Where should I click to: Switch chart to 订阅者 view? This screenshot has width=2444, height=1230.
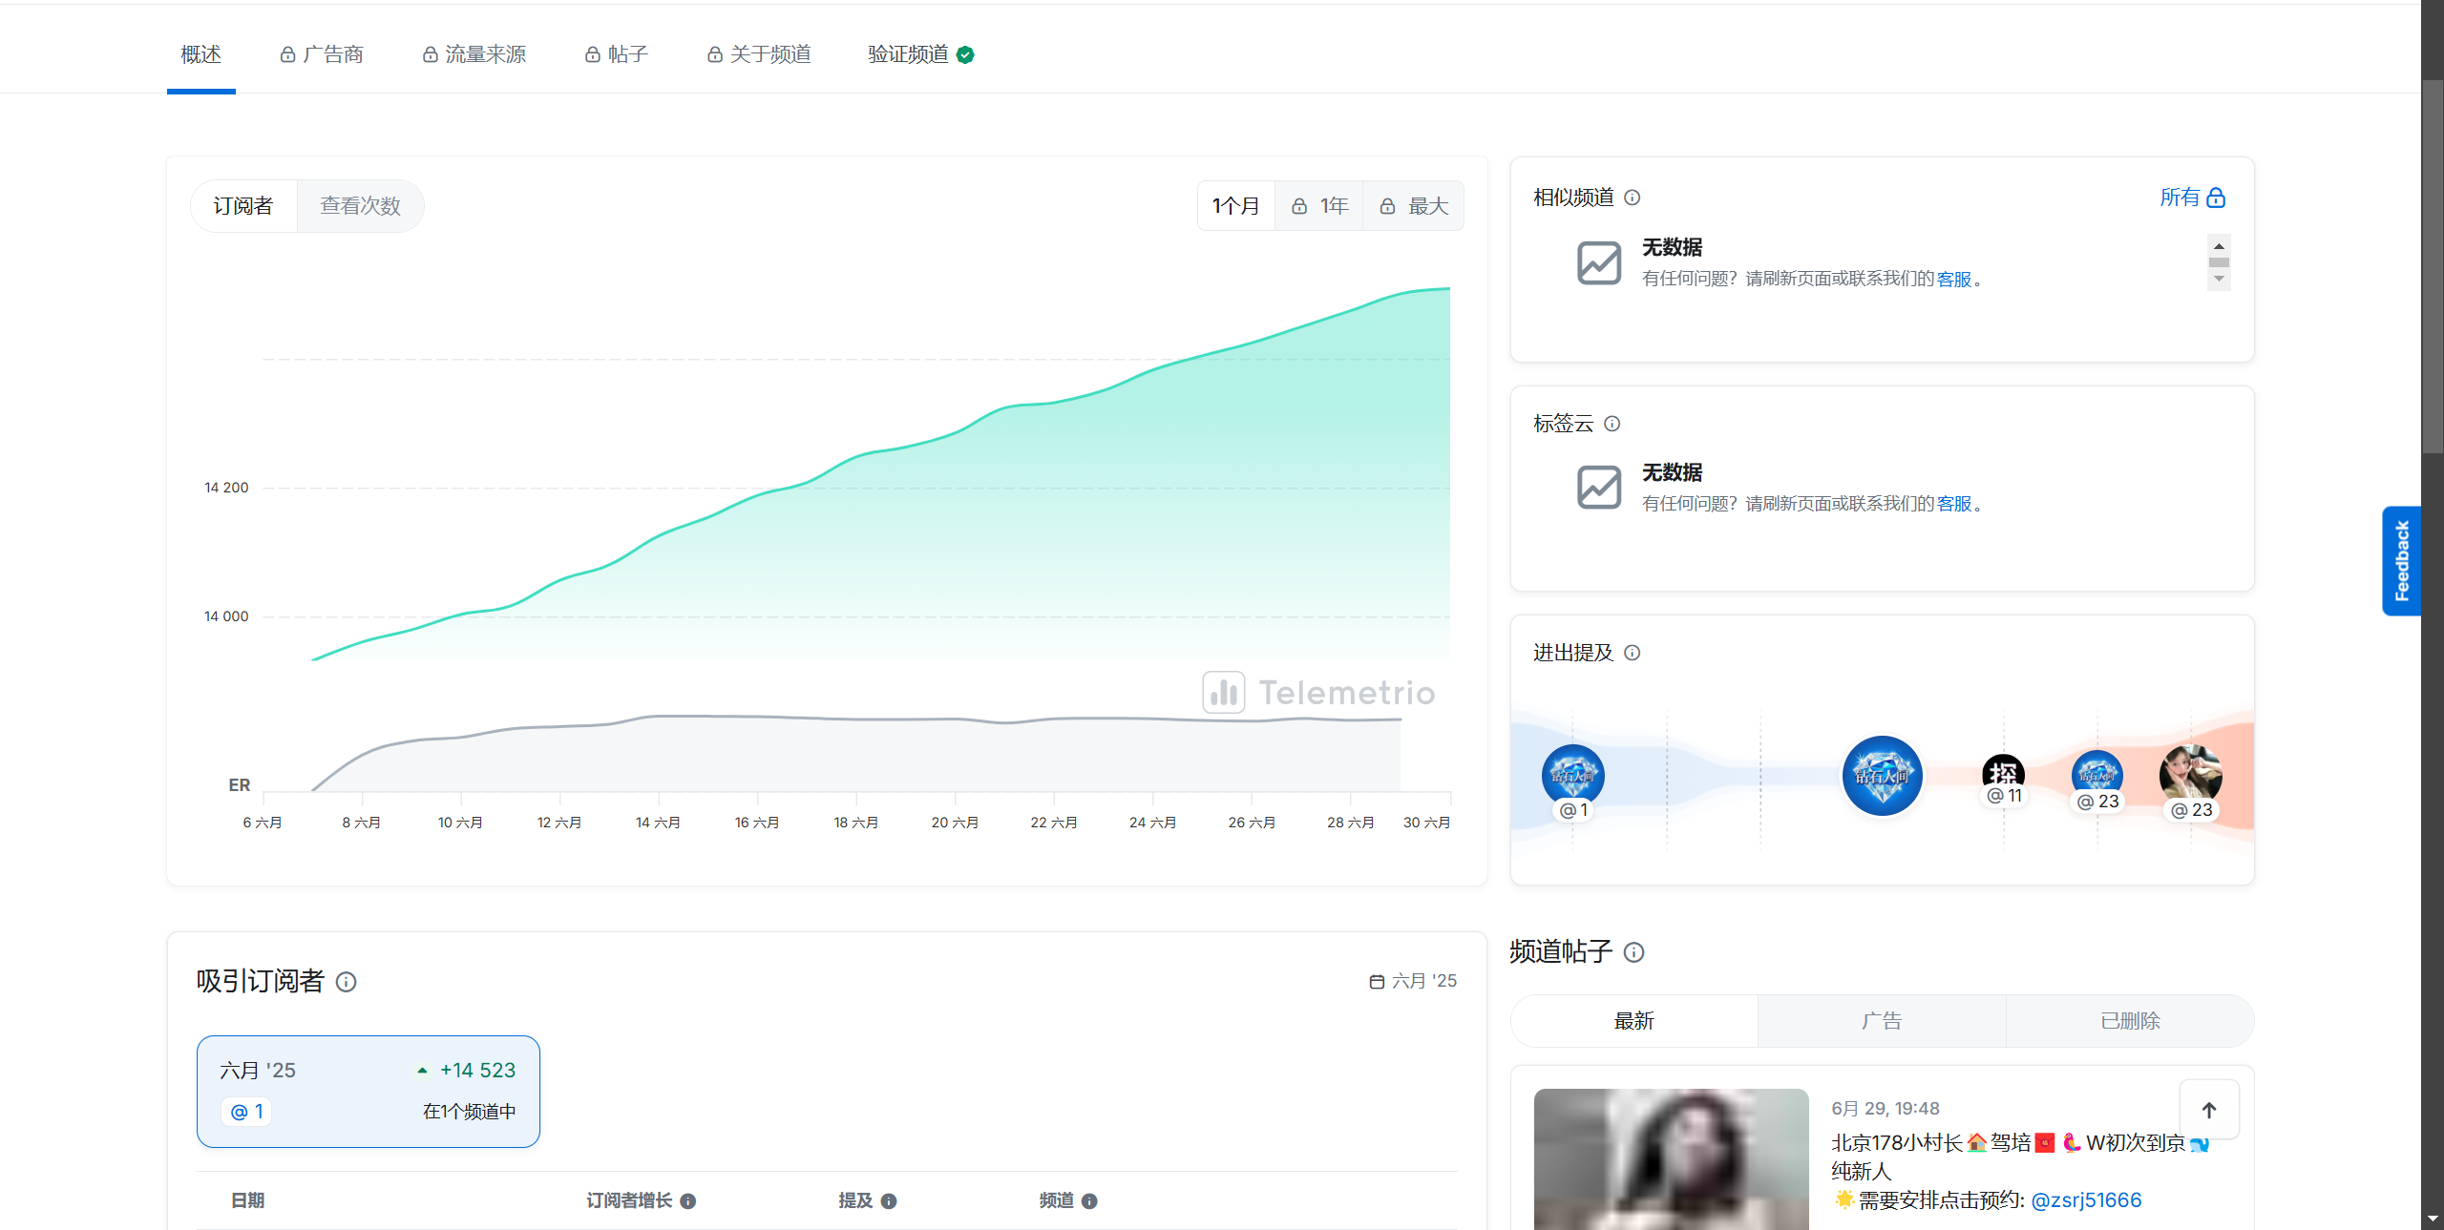(243, 206)
